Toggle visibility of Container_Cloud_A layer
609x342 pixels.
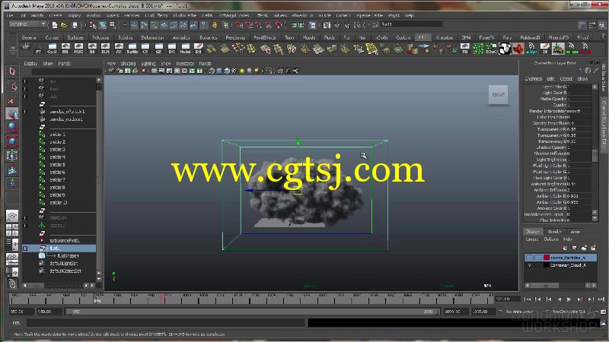click(x=529, y=265)
